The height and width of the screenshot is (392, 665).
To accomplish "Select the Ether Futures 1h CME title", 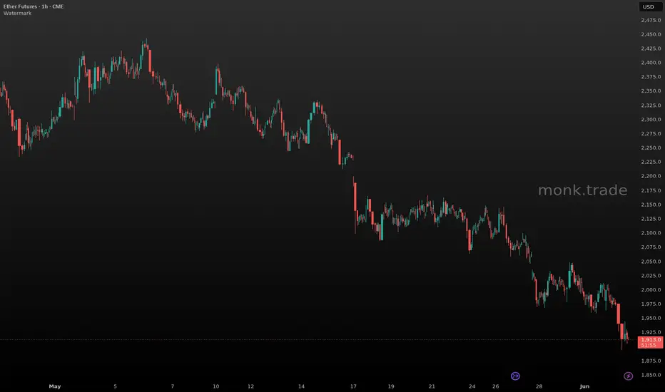I will [34, 6].
